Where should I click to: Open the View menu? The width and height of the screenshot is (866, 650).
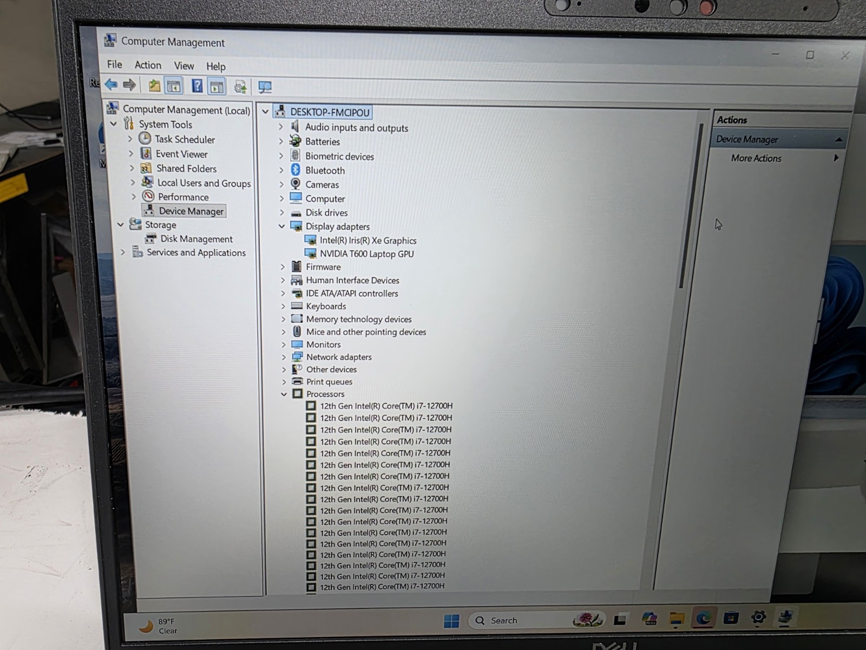183,66
